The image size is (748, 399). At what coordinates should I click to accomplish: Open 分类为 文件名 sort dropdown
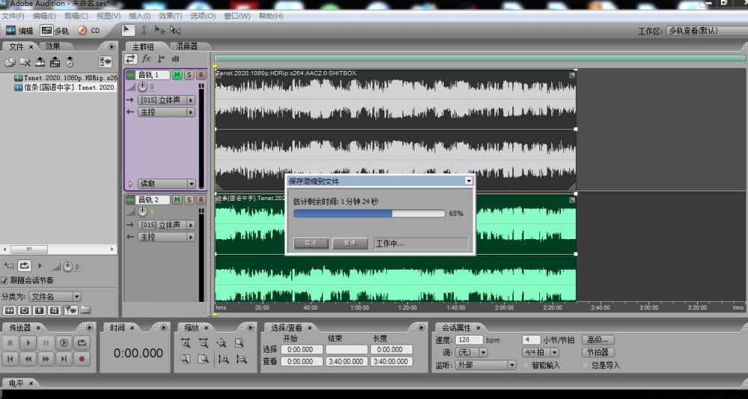coord(55,297)
